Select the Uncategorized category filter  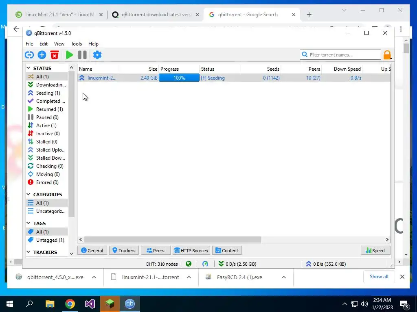(x=47, y=211)
